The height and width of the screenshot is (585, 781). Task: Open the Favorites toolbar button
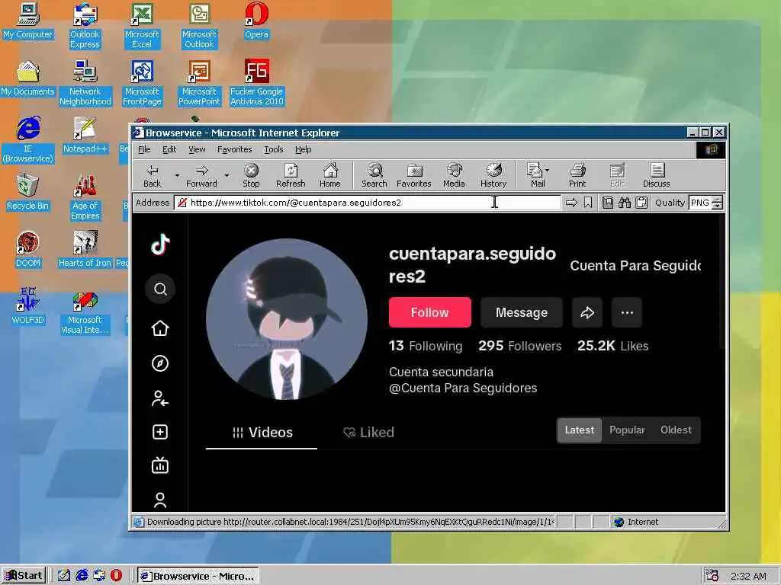[x=414, y=176]
